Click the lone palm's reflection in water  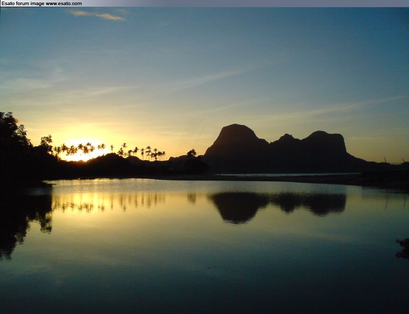[192, 197]
